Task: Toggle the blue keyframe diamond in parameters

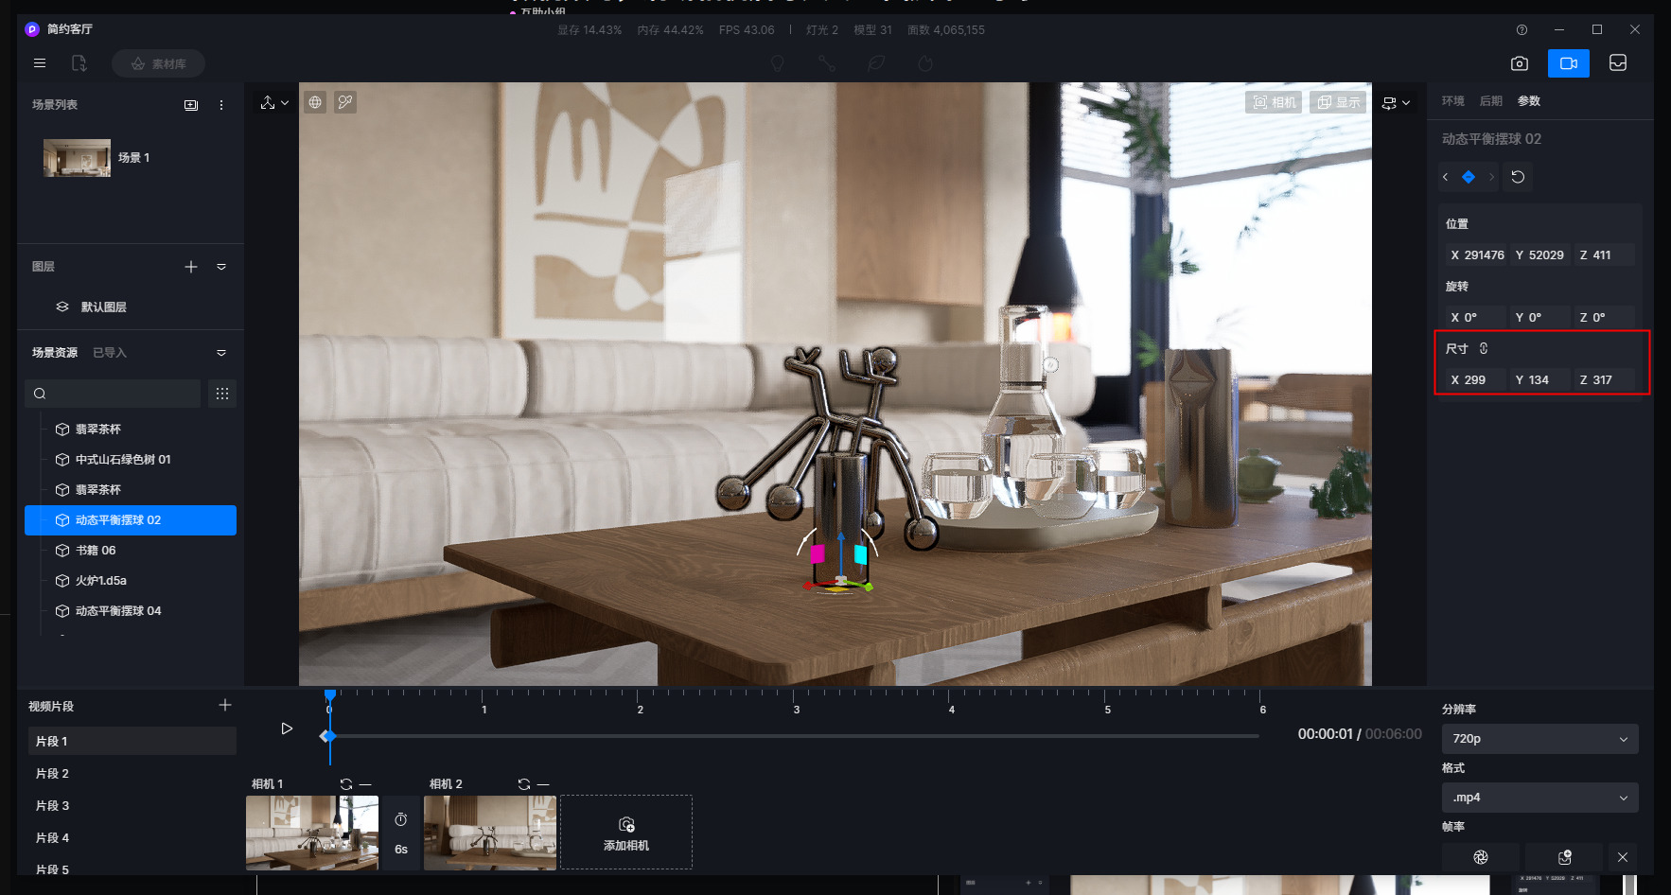Action: (1469, 177)
